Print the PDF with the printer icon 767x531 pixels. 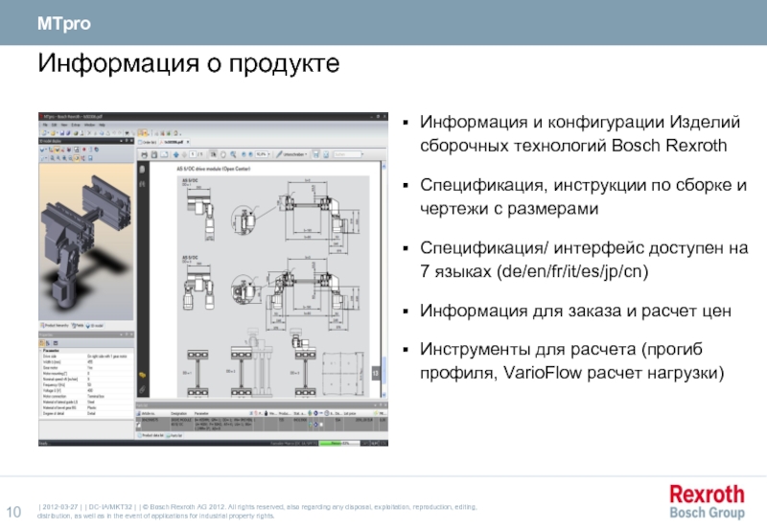[x=145, y=154]
